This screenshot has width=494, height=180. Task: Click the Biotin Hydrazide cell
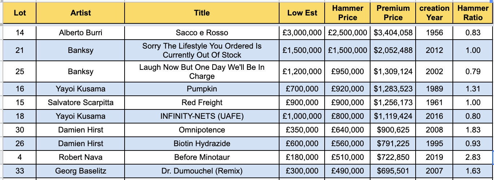click(x=202, y=144)
